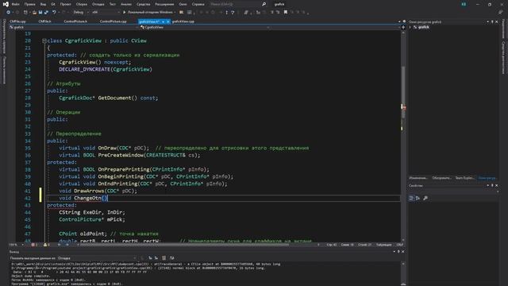This screenshot has height=286, width=508.
Task: Open resource view window options dropdown
Action: [x=487, y=21]
